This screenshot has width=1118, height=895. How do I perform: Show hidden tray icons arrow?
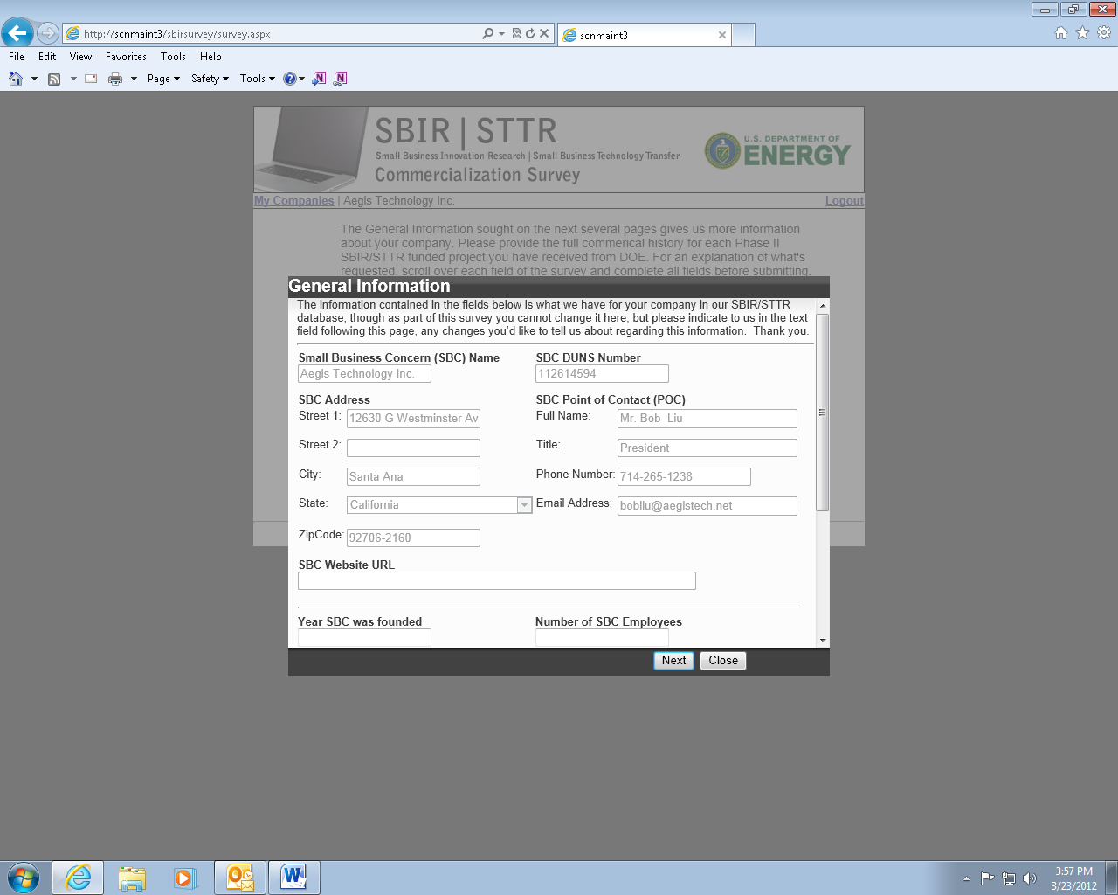966,878
